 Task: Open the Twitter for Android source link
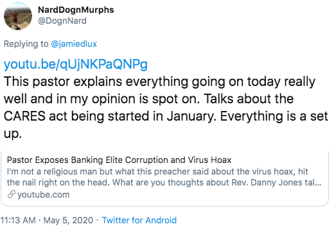[x=139, y=220]
